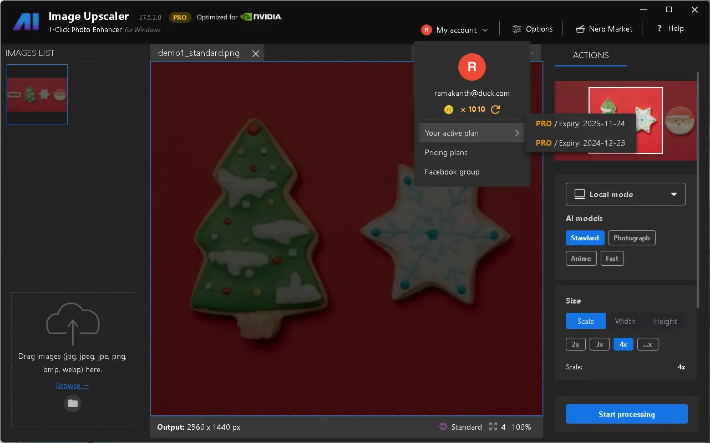This screenshot has height=443, width=710.
Task: Click the Browse link
Action: [72, 385]
